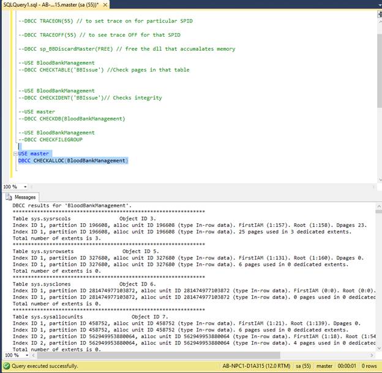Viewport: 382px width, 373px height.
Task: Click the green success check icon
Action: tap(7, 366)
